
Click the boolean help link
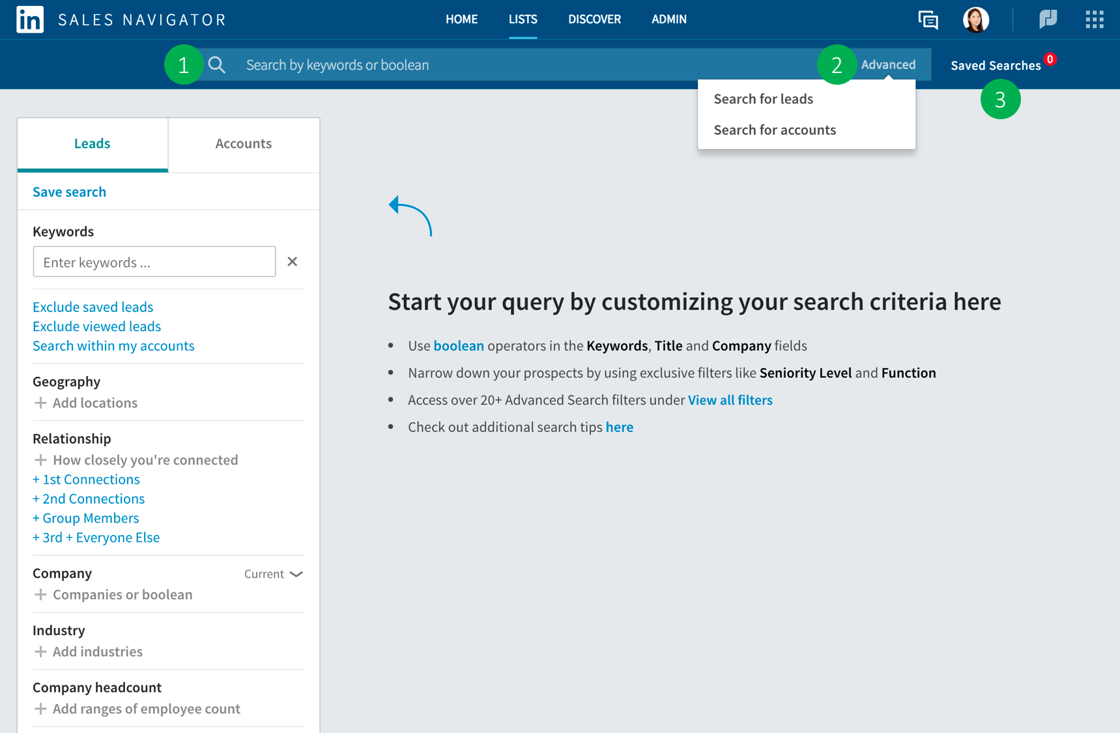point(459,346)
